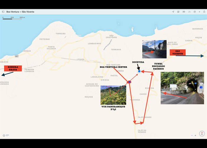Select the FAJÃ DO PENEDO map label
The height and width of the screenshot is (148, 207).
pos(142,131)
